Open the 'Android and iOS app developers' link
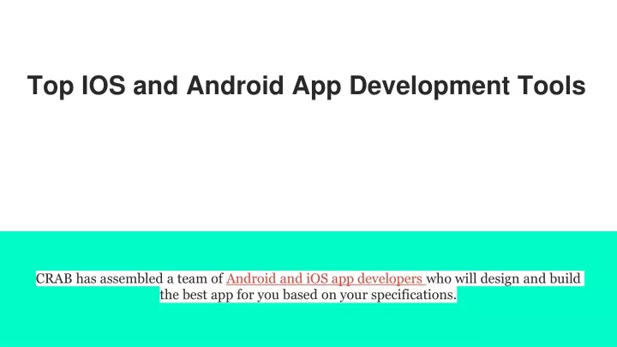Screen dimensions: 617x347 tap(324, 278)
